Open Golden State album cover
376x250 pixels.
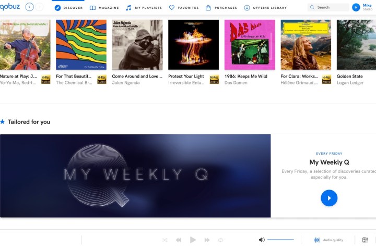pyautogui.click(x=356, y=45)
